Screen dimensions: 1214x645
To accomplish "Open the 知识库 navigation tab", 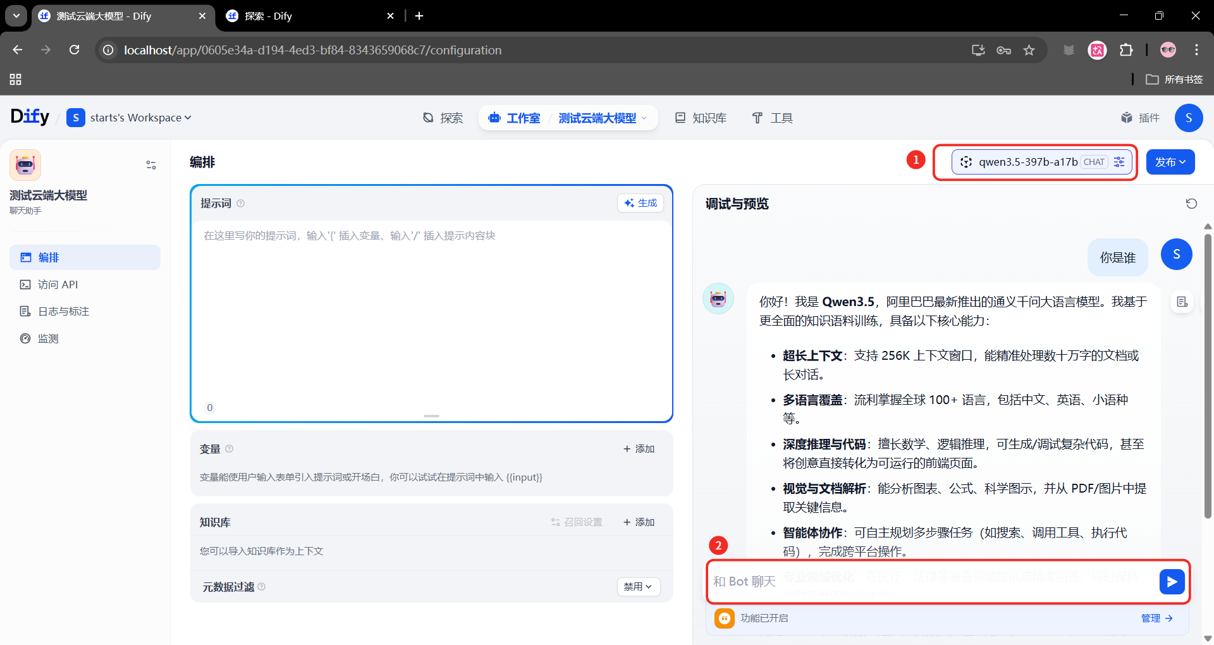I will 701,118.
